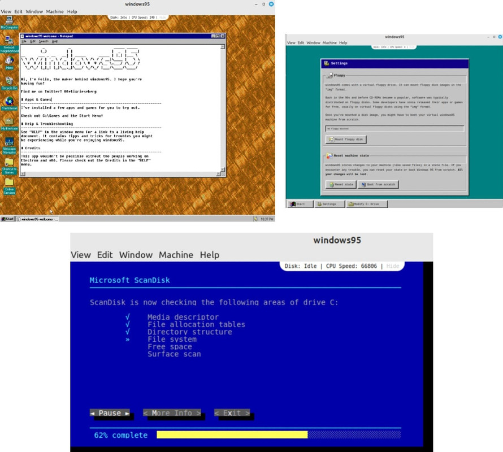
Task: Select the windows95 welcome taskbar button
Action: [37, 219]
